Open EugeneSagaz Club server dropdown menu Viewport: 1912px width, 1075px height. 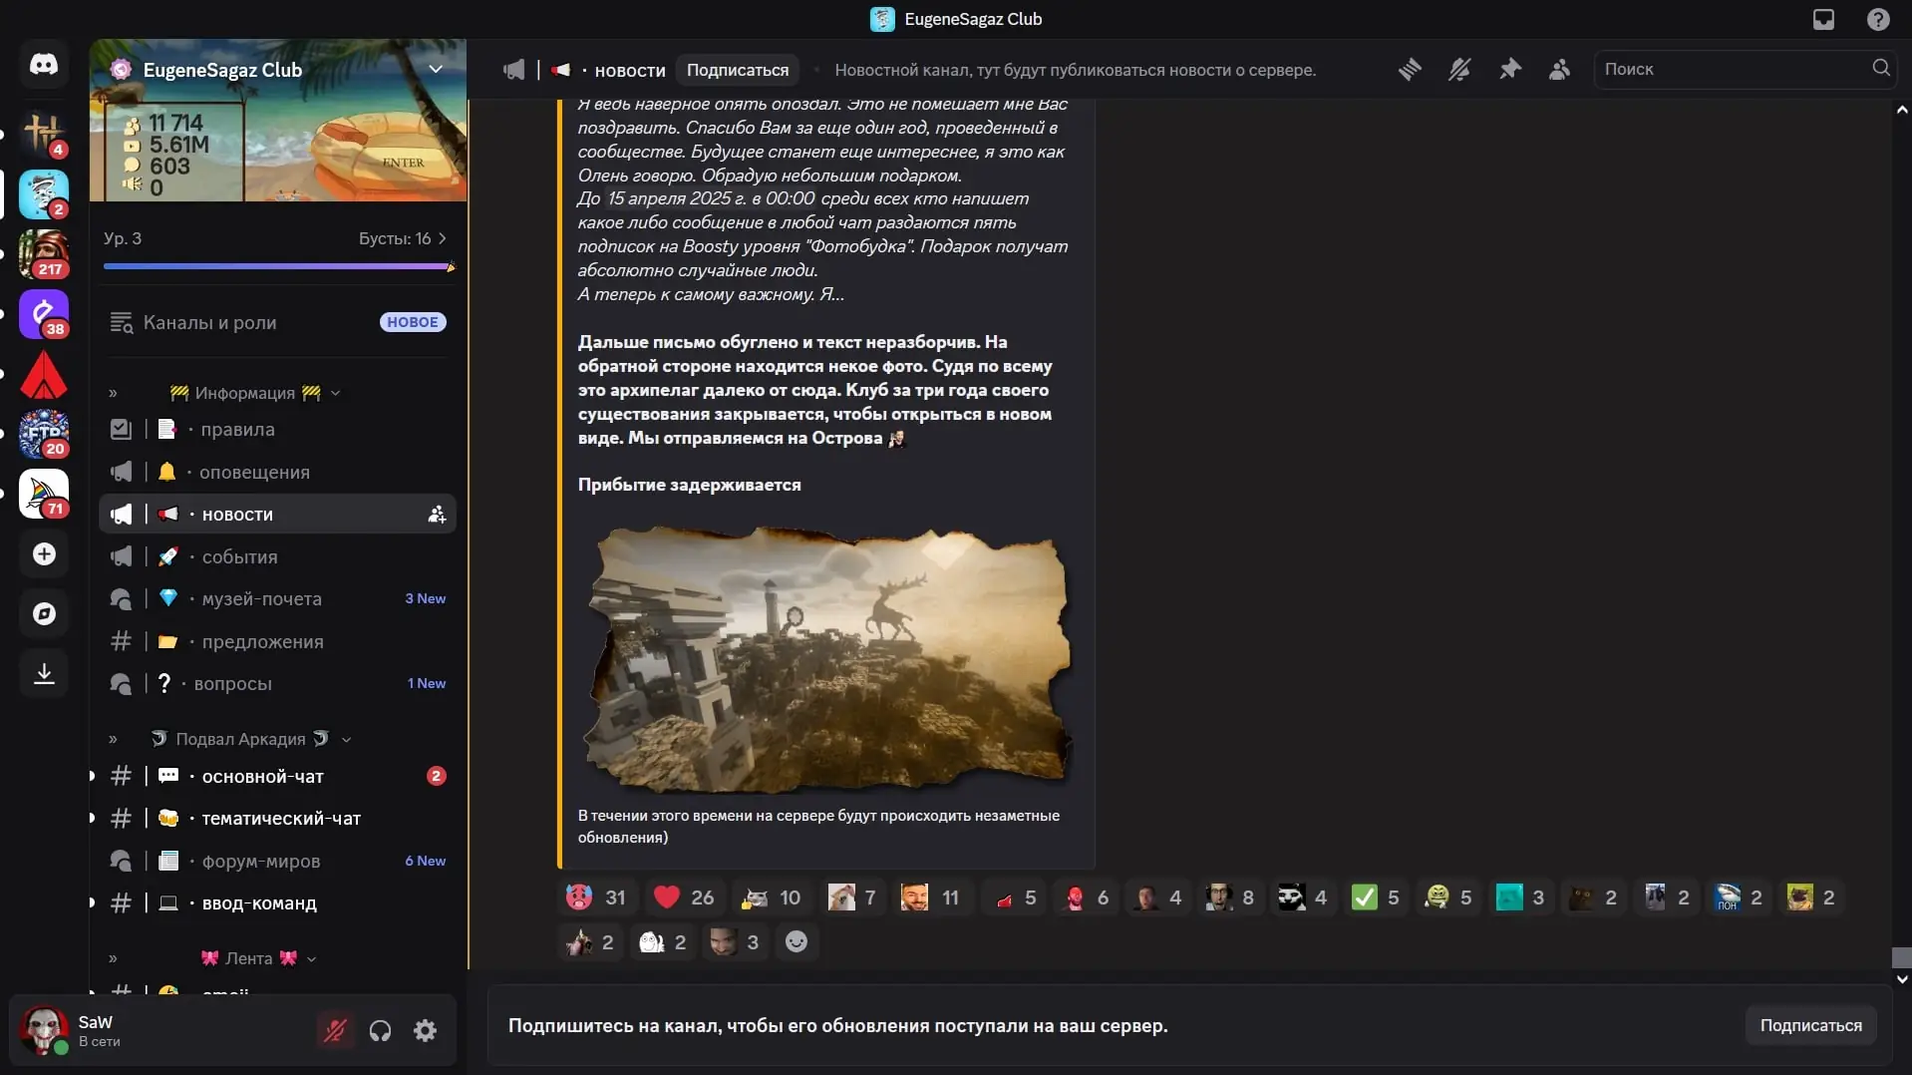[x=435, y=70]
